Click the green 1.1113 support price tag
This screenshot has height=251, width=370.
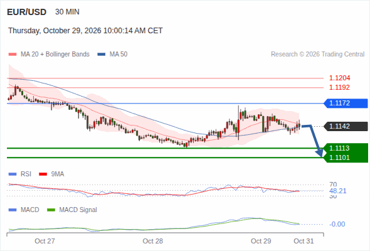click(346, 148)
